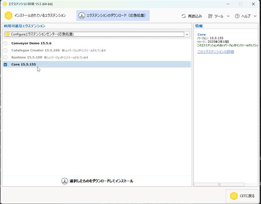Uncheck the Core 15.5.155 checkbox
This screenshot has width=261, height=204.
point(6,65)
